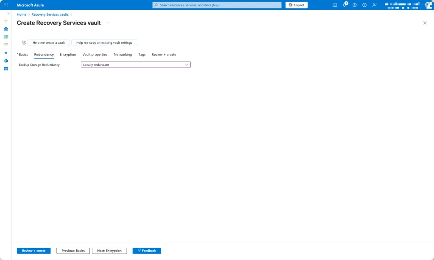
Task: Click the search resources input field
Action: 217,5
